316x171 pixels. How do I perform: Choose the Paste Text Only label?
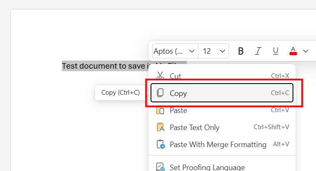click(x=194, y=128)
